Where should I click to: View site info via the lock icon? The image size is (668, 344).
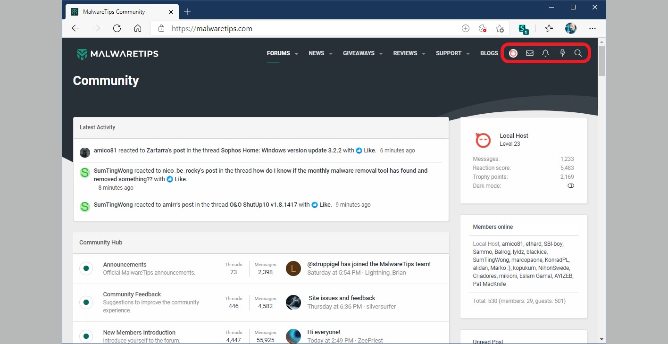(161, 28)
